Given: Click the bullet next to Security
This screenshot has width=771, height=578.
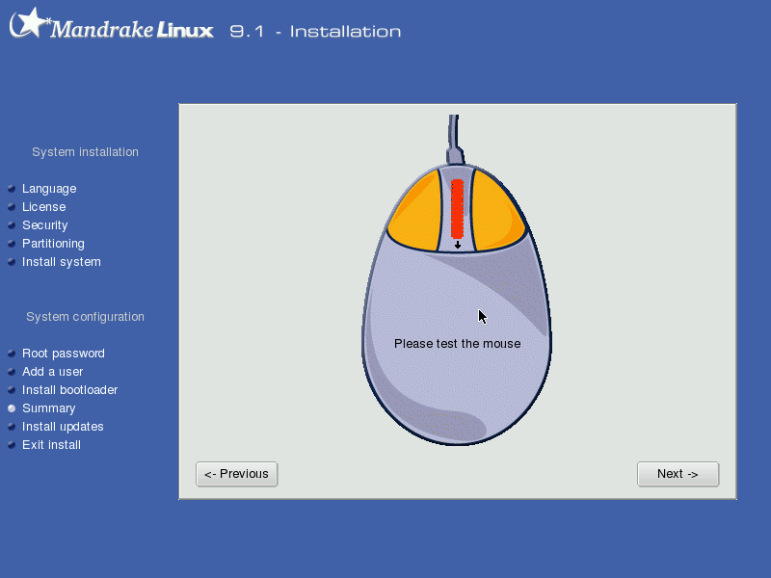Looking at the screenshot, I should [x=12, y=225].
